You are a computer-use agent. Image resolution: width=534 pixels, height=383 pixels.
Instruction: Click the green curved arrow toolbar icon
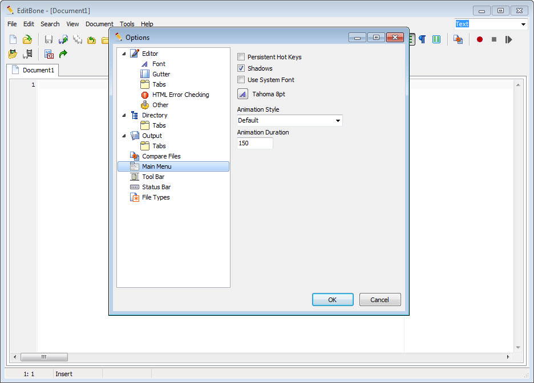pyautogui.click(x=63, y=54)
